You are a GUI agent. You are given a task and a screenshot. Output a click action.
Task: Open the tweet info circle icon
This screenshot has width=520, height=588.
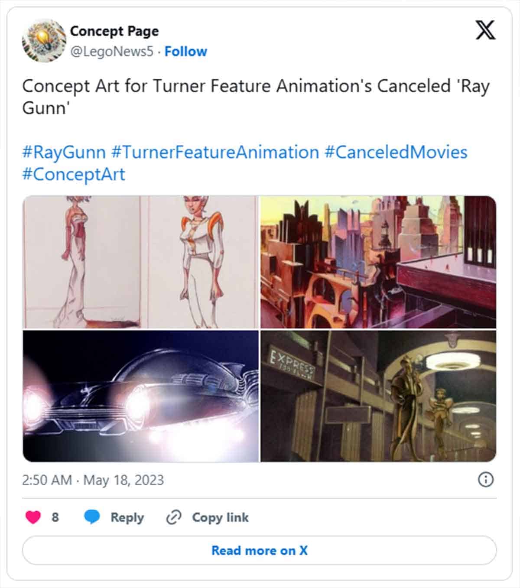pos(485,480)
